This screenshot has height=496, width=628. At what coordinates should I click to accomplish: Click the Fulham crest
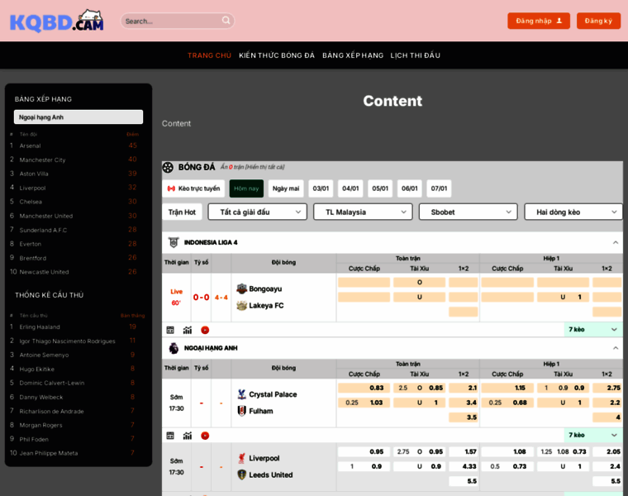pos(241,411)
